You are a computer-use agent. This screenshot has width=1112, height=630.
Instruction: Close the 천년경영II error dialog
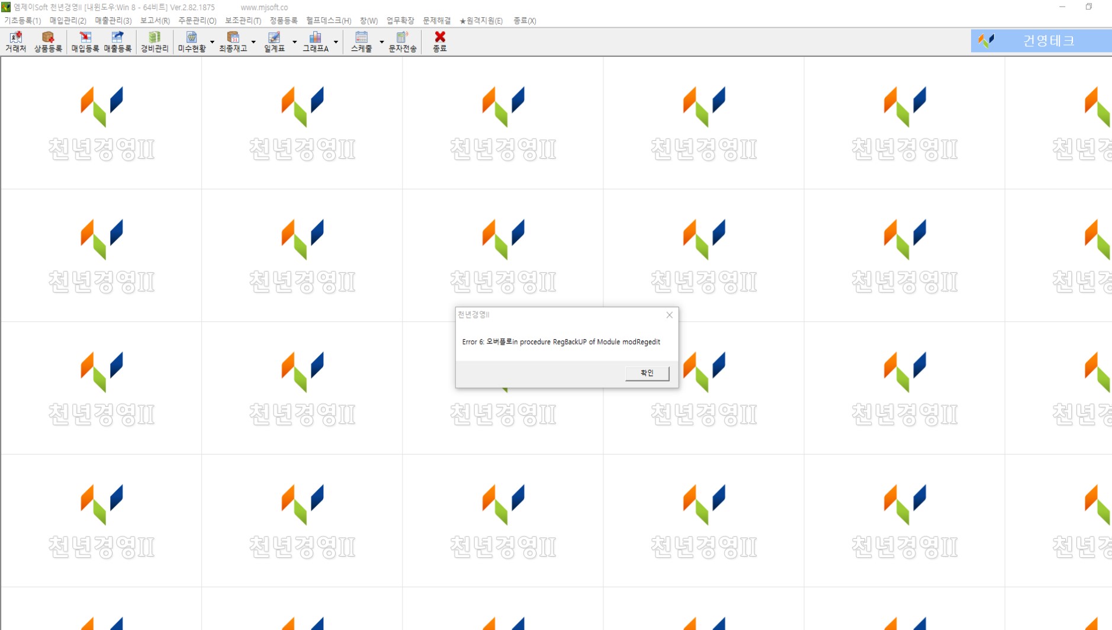pos(669,315)
